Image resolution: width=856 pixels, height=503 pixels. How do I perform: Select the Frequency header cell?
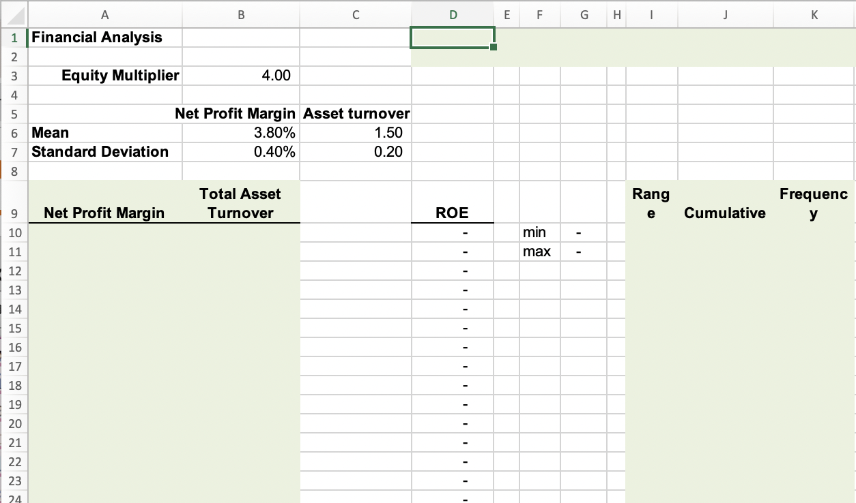pyautogui.click(x=814, y=202)
